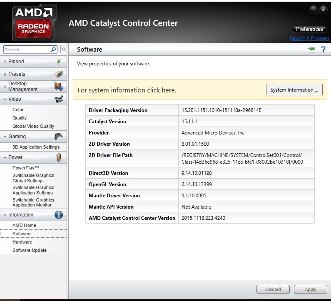Screen dimensions: 331x301
Task: Open help with the question mark icon
Action: [323, 50]
